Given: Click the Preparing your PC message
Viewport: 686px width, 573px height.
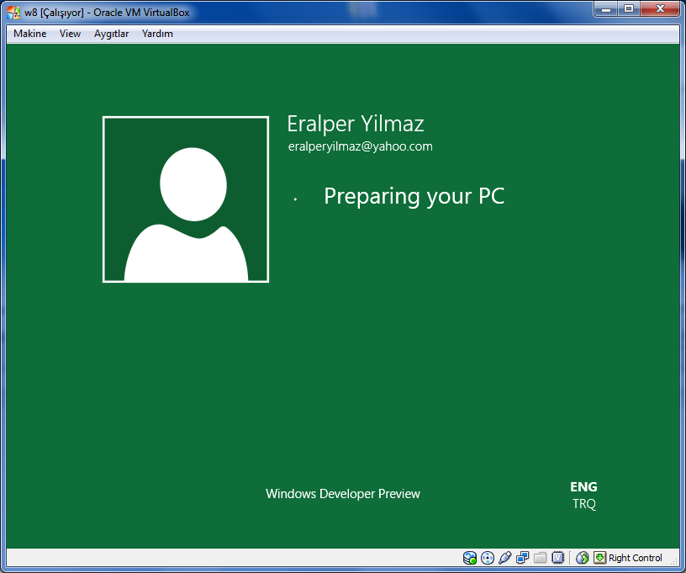Looking at the screenshot, I should [414, 196].
